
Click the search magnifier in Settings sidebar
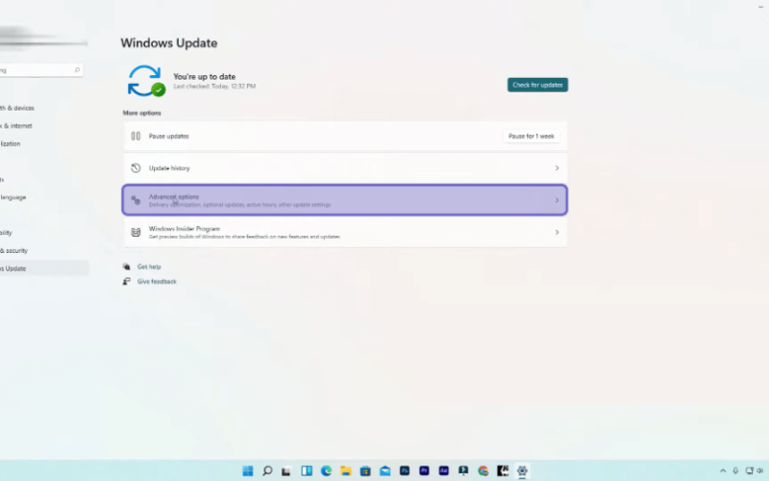point(77,70)
